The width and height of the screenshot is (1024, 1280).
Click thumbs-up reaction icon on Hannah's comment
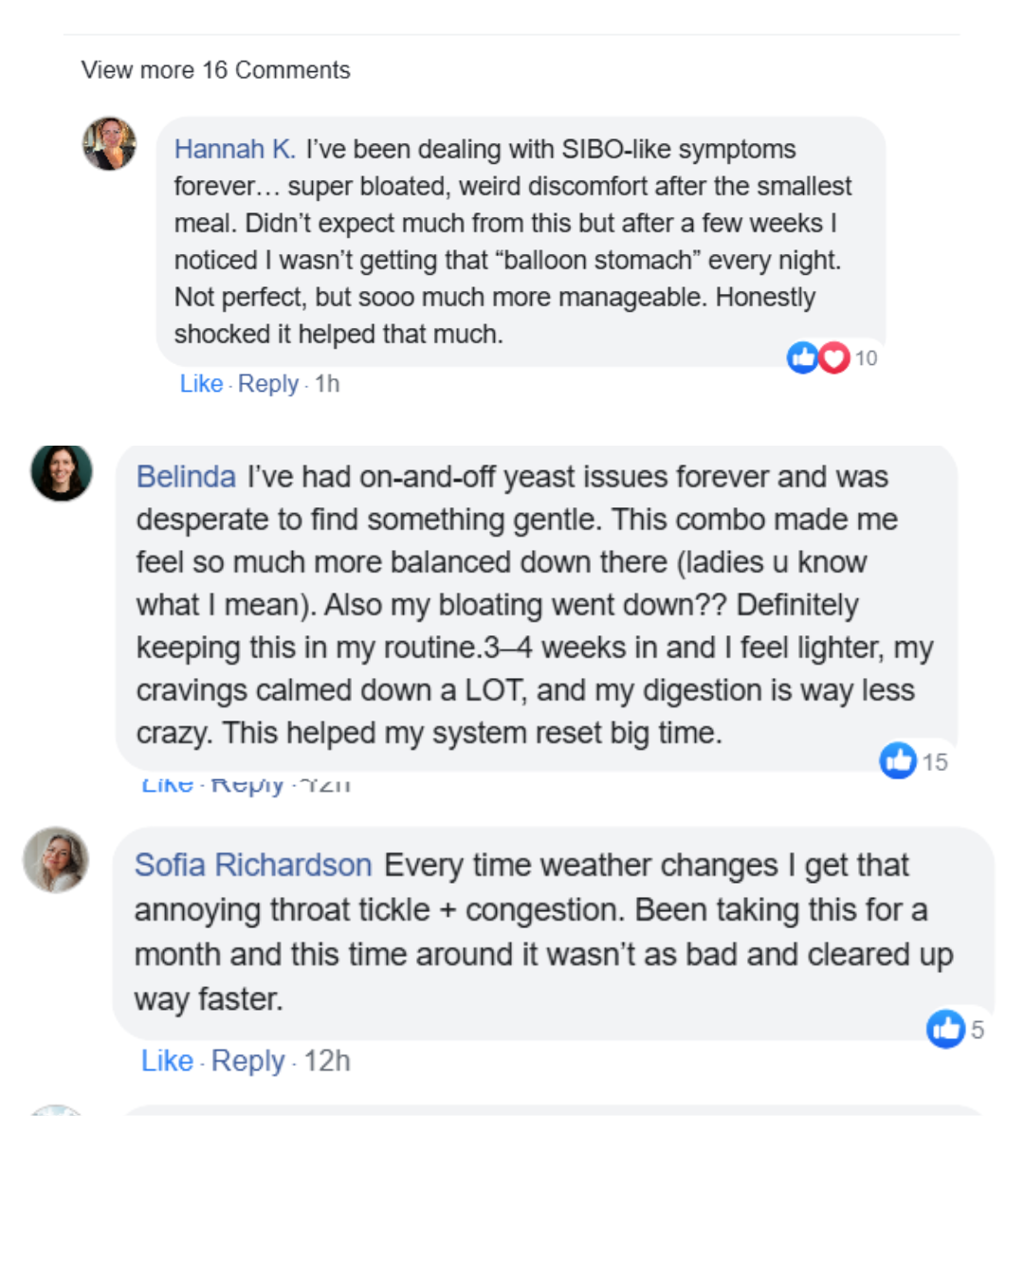(x=802, y=357)
